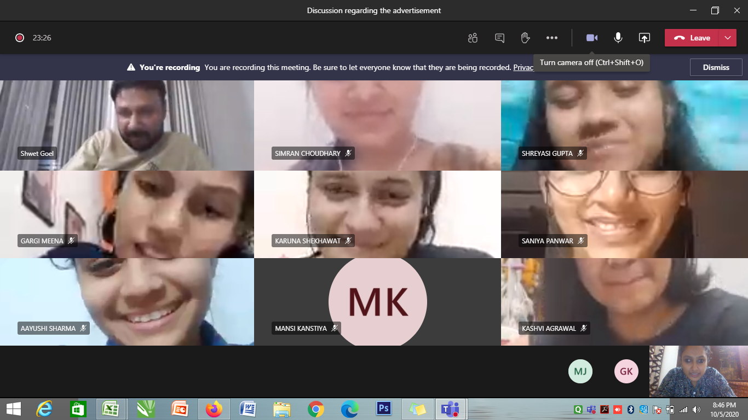Open the Privacy policy link
Image resolution: width=748 pixels, height=420 pixels.
(x=523, y=67)
